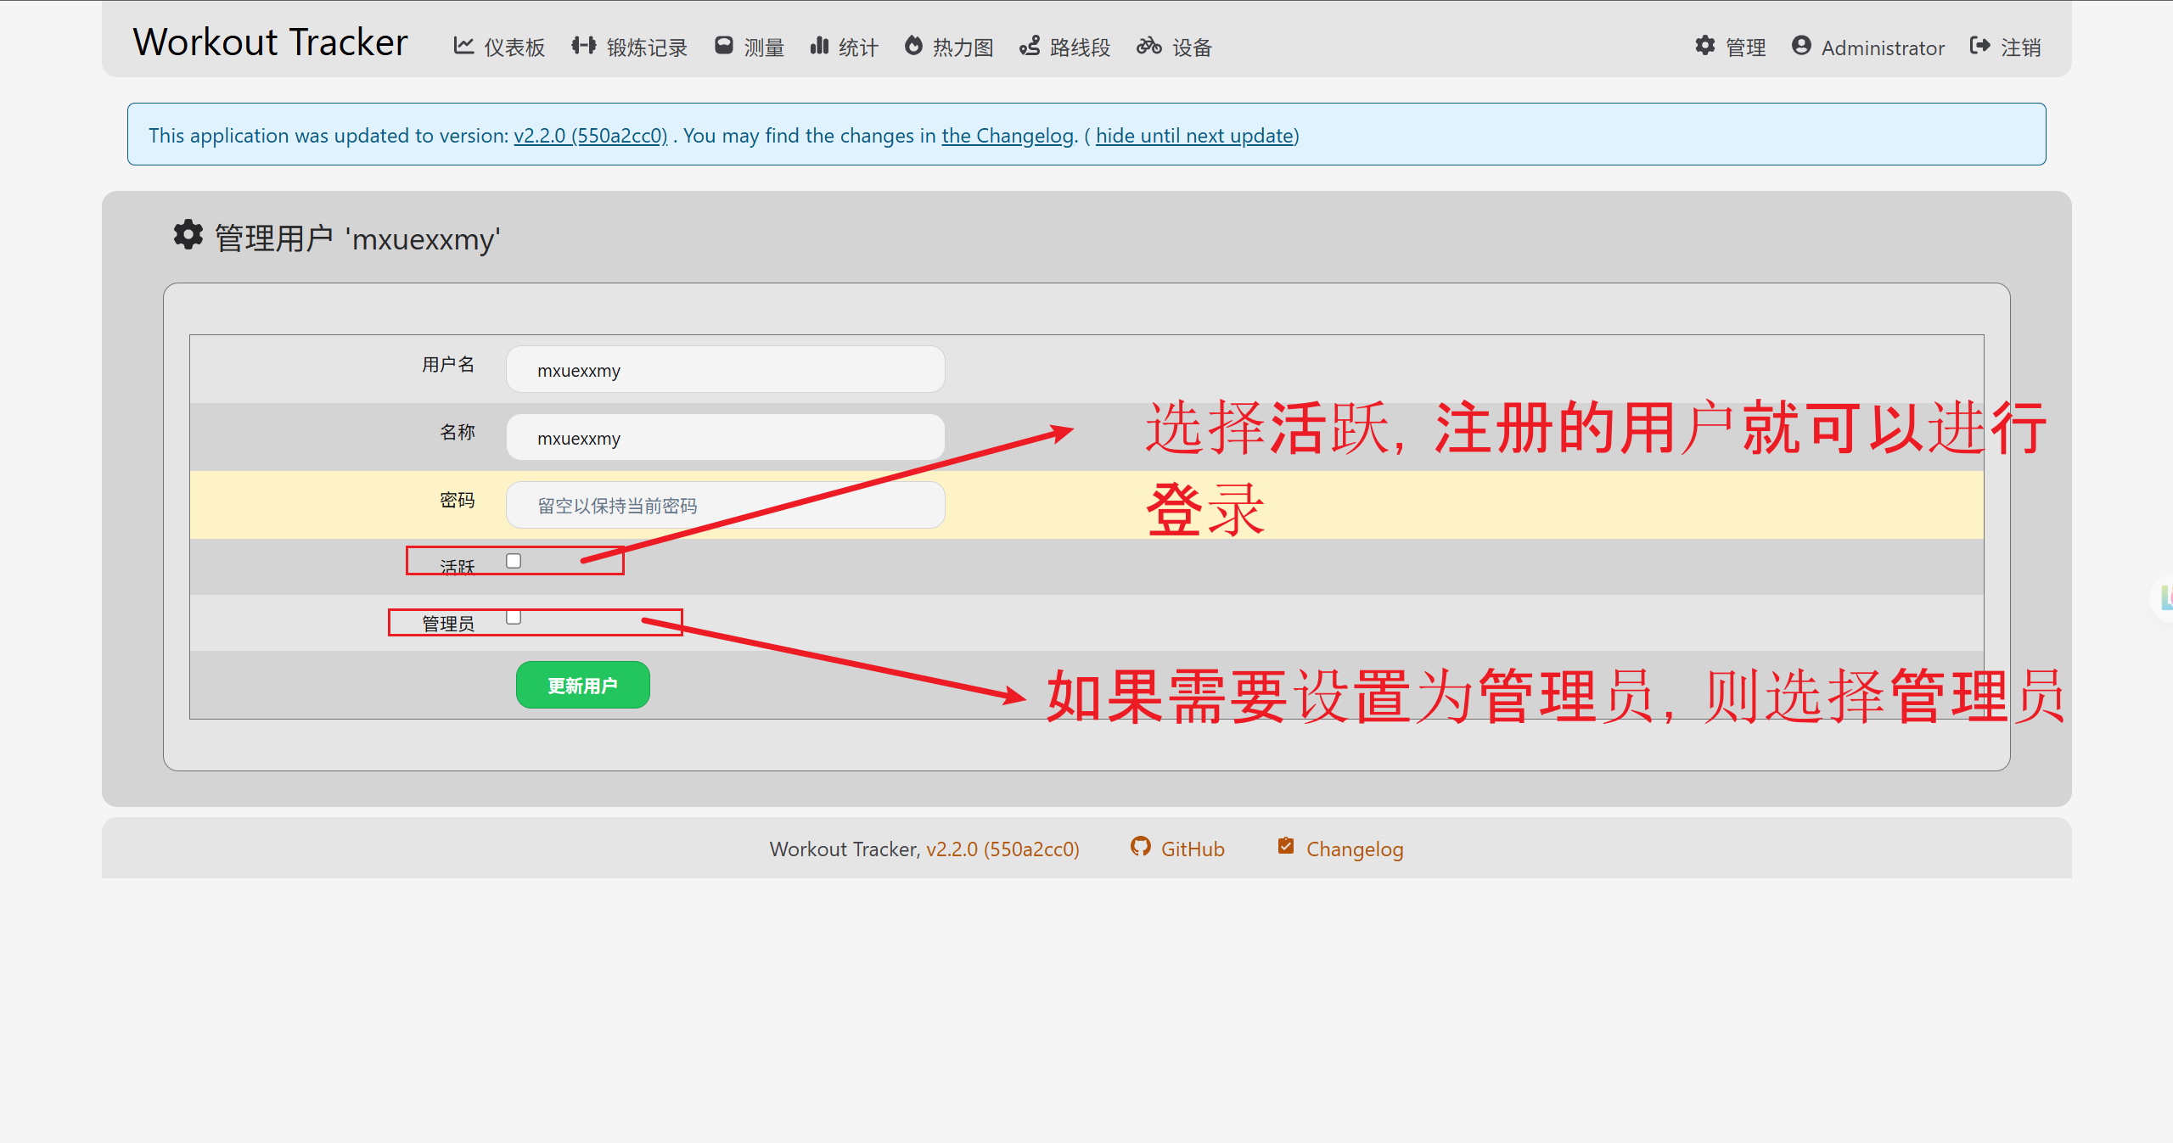Viewport: 2173px width, 1143px height.
Task: Click the dashboard chart icon
Action: click(463, 46)
